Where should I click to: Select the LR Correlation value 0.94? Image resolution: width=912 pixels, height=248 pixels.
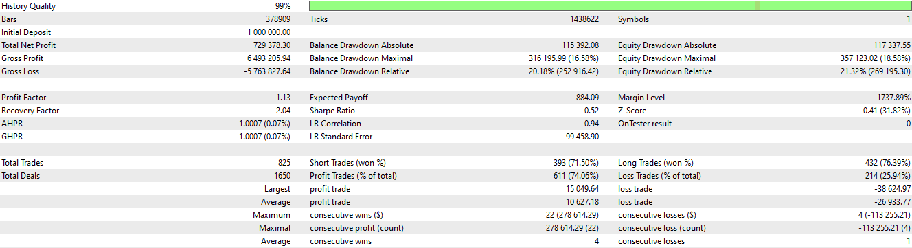(592, 124)
